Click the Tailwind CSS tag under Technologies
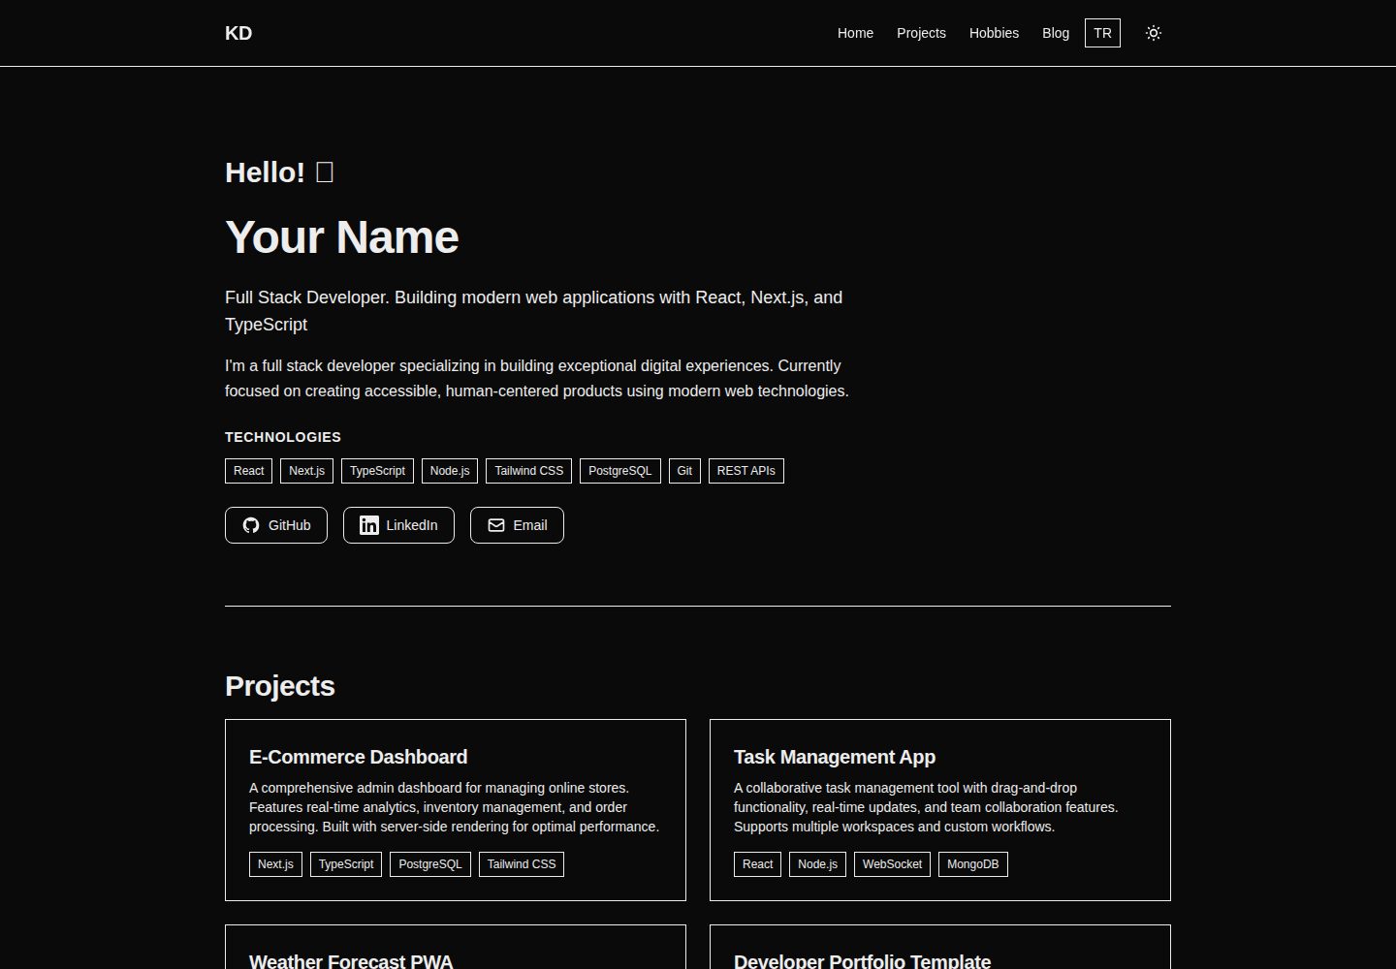This screenshot has width=1396, height=969. coord(528,471)
